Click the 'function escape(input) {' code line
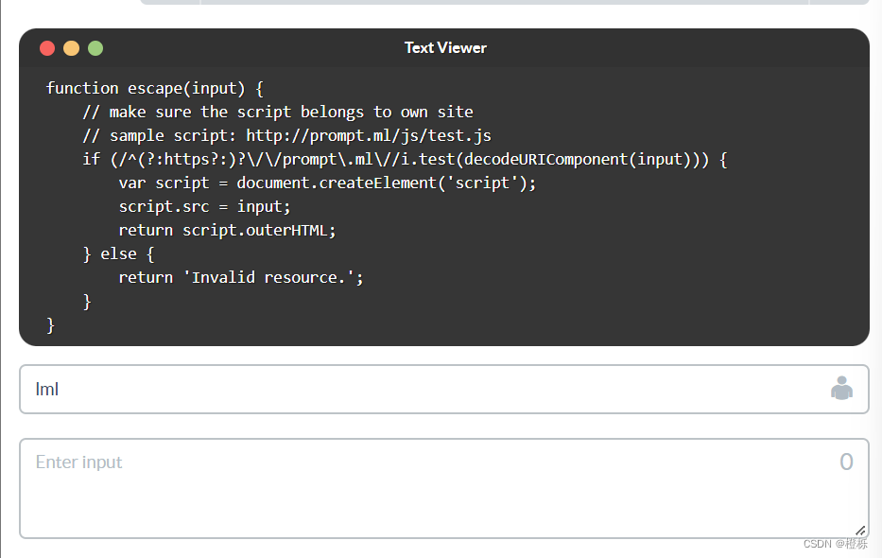882x558 pixels. [155, 88]
